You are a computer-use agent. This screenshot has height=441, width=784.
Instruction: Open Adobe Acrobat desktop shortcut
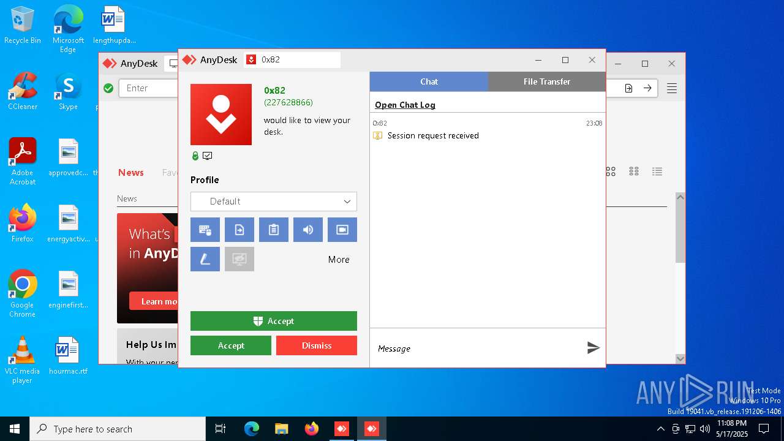23,161
